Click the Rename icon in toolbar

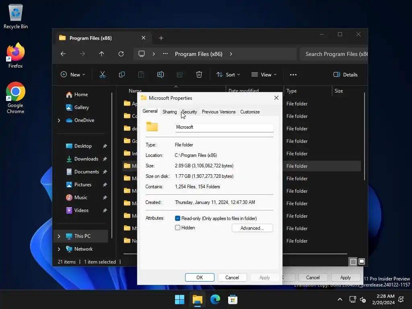coord(160,74)
